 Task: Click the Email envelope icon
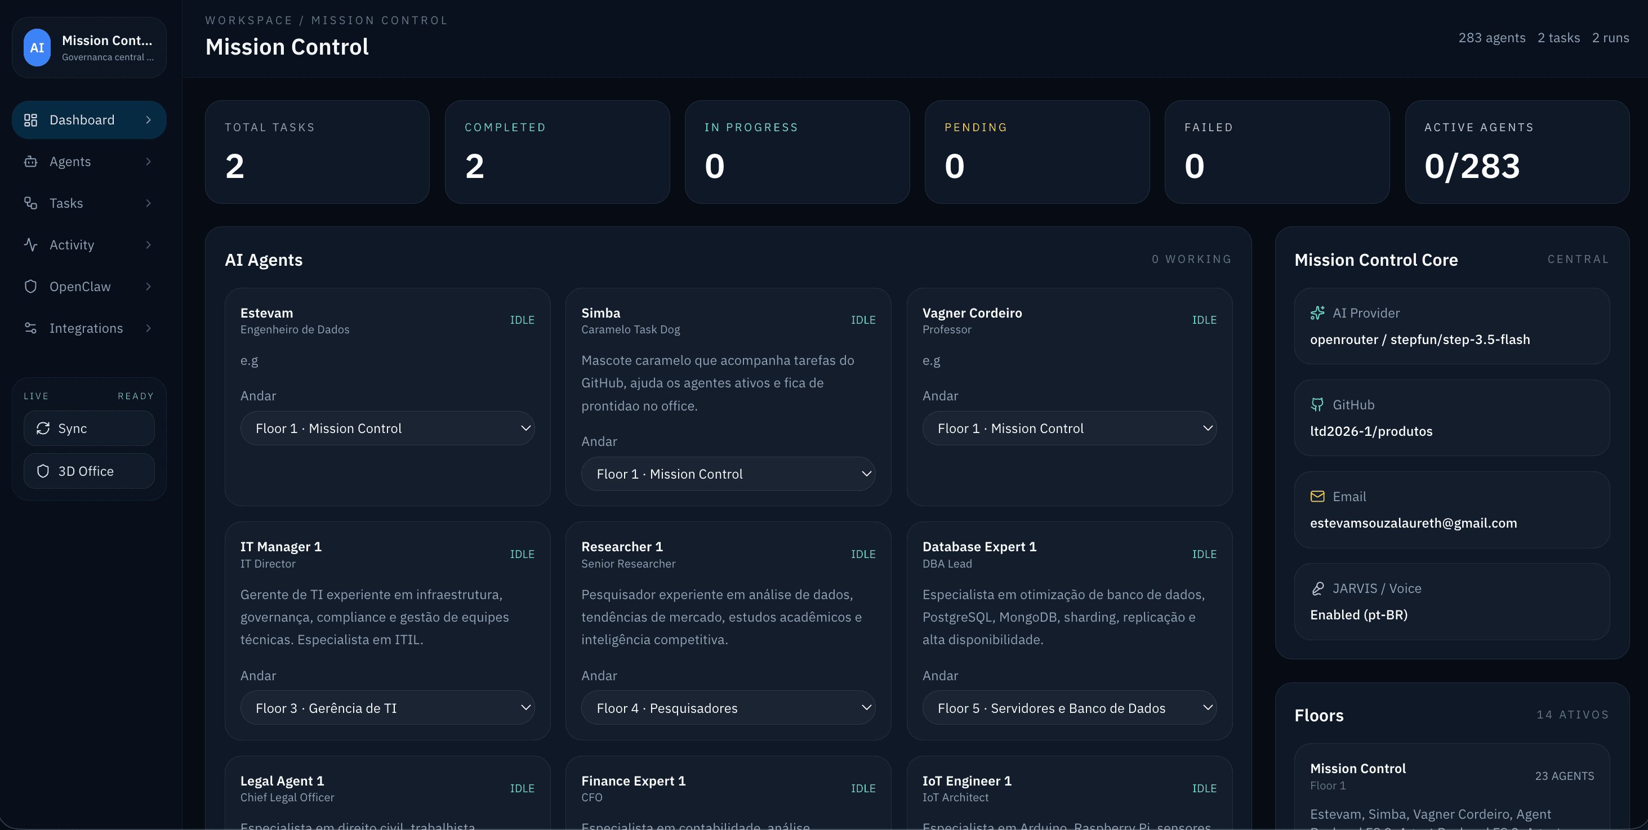[x=1317, y=496]
